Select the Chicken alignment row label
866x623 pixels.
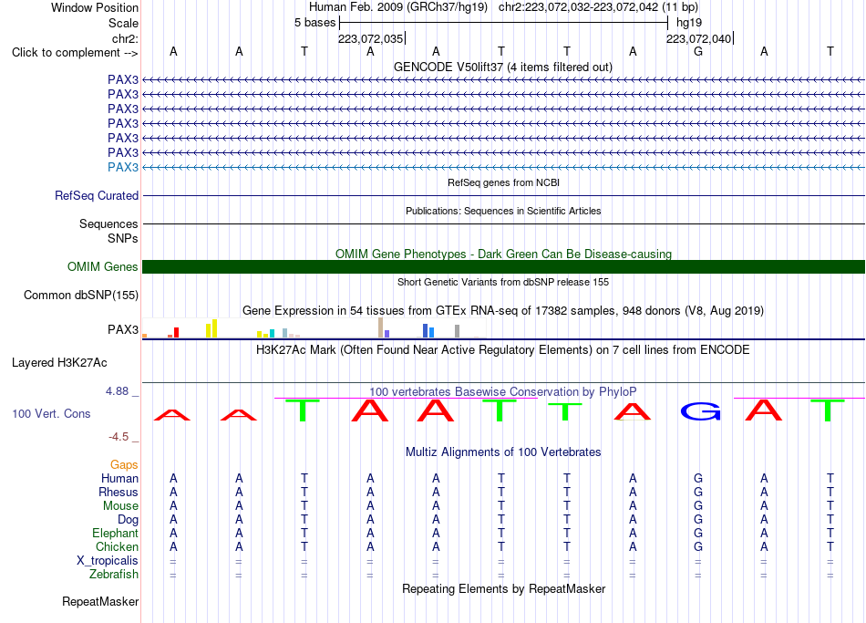(x=117, y=546)
